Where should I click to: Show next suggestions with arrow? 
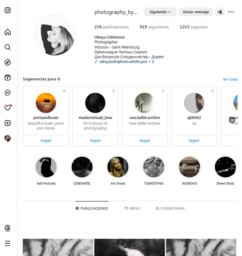[x=232, y=120]
